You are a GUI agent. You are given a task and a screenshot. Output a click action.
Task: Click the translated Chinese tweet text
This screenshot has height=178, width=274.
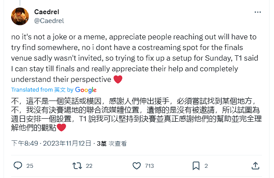133,114
